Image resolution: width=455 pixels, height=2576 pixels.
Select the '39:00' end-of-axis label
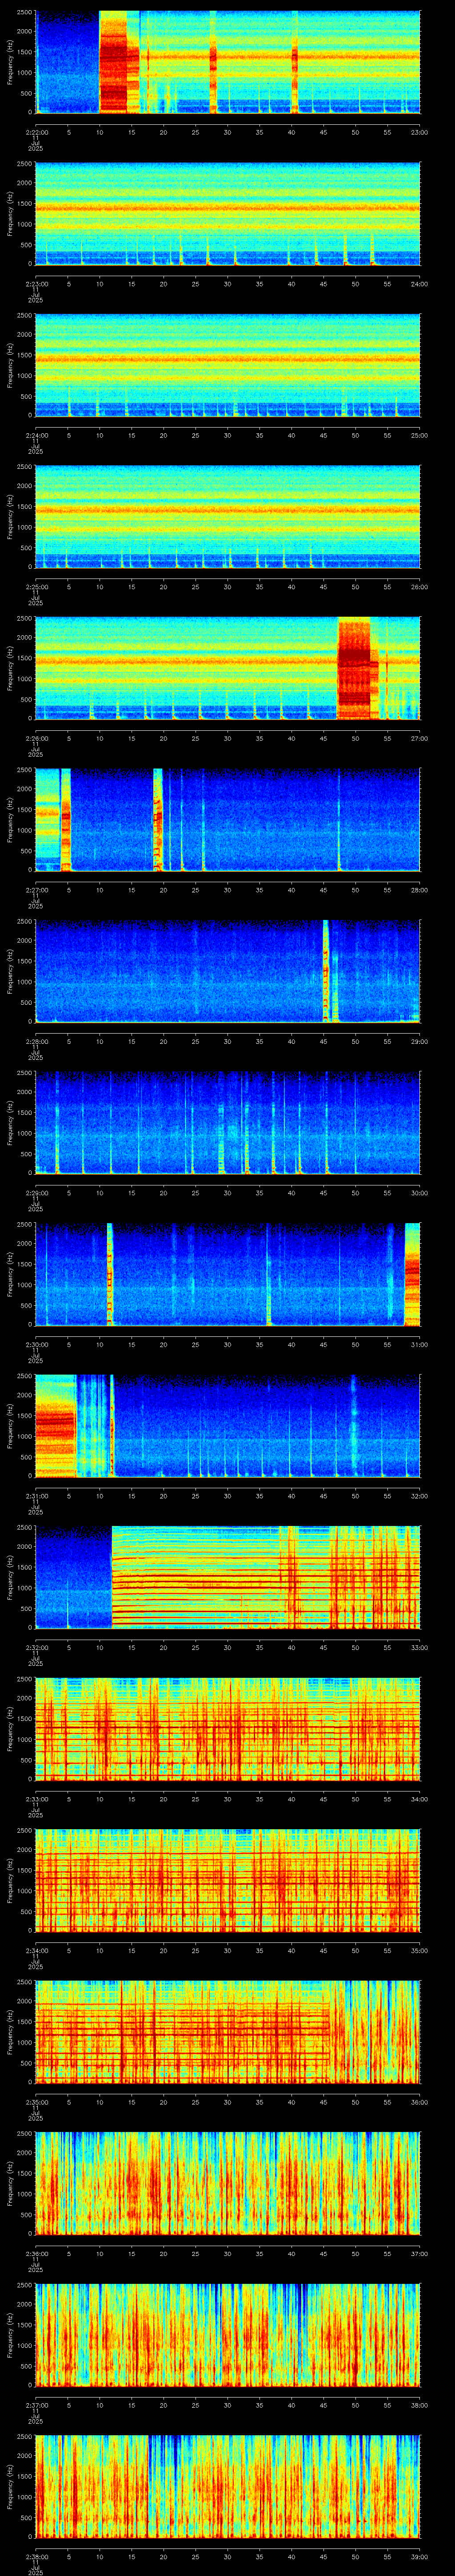(419, 2556)
